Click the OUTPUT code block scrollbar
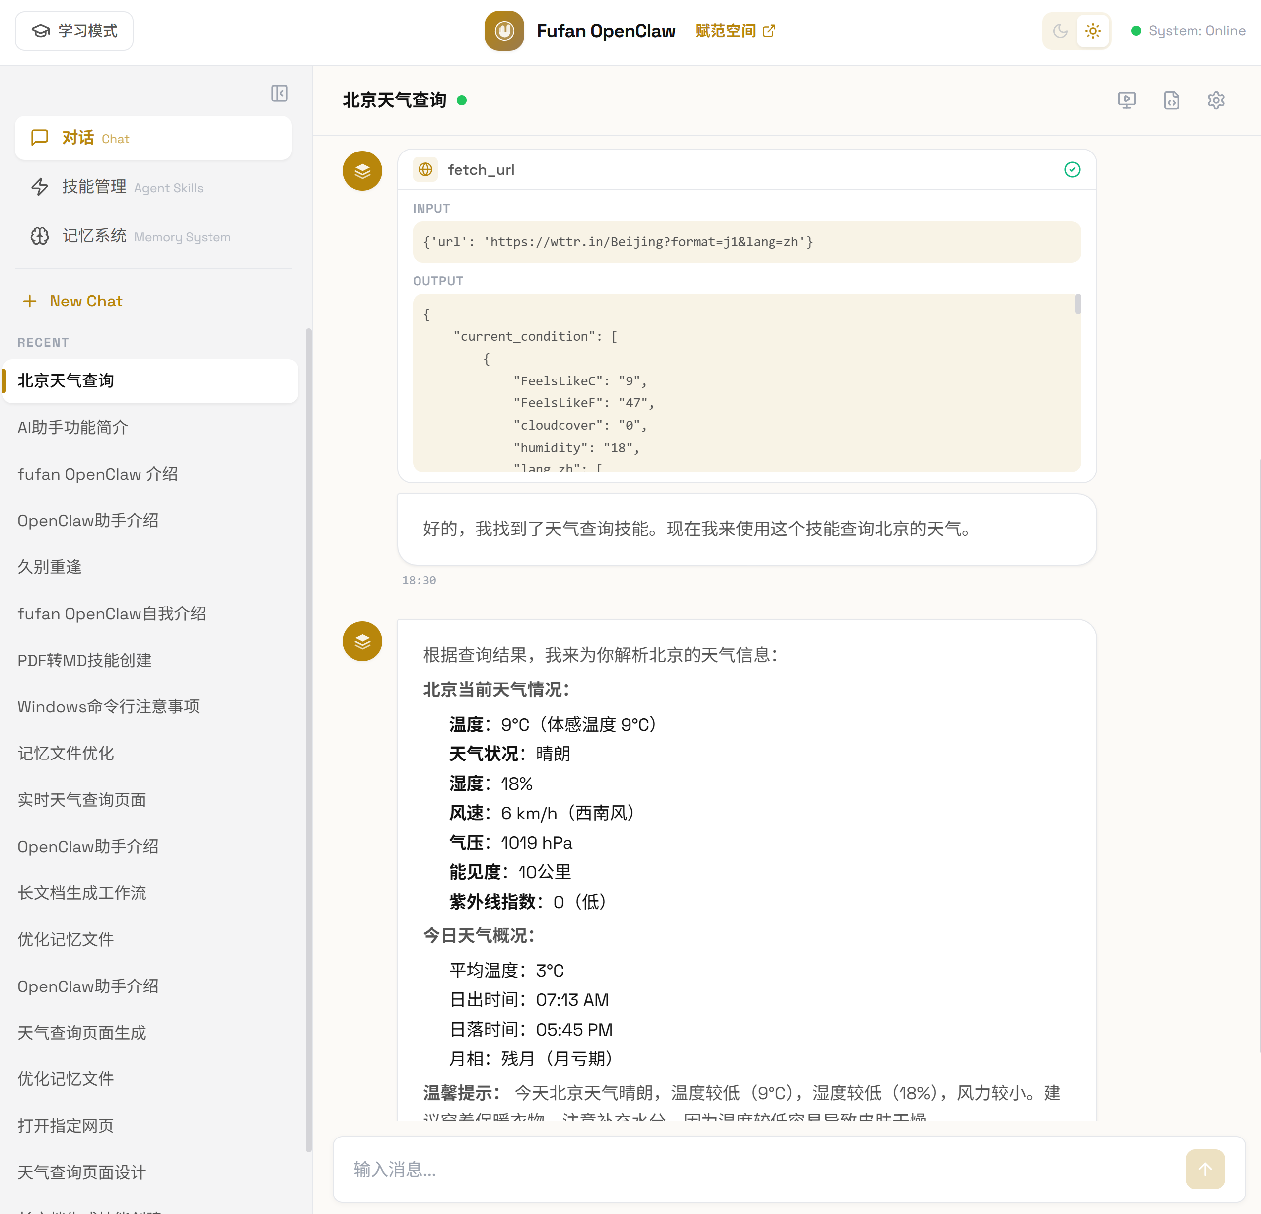Screen dimensions: 1261x1214 click(1078, 304)
